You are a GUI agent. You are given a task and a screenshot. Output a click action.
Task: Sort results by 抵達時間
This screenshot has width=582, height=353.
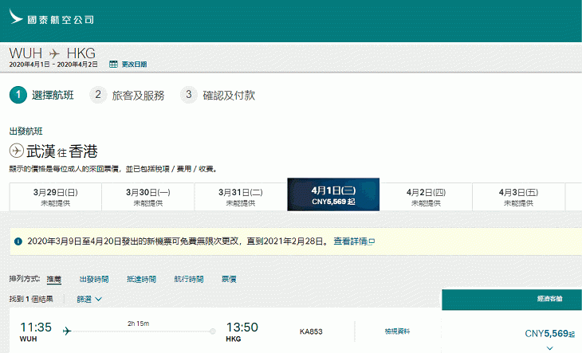141,279
